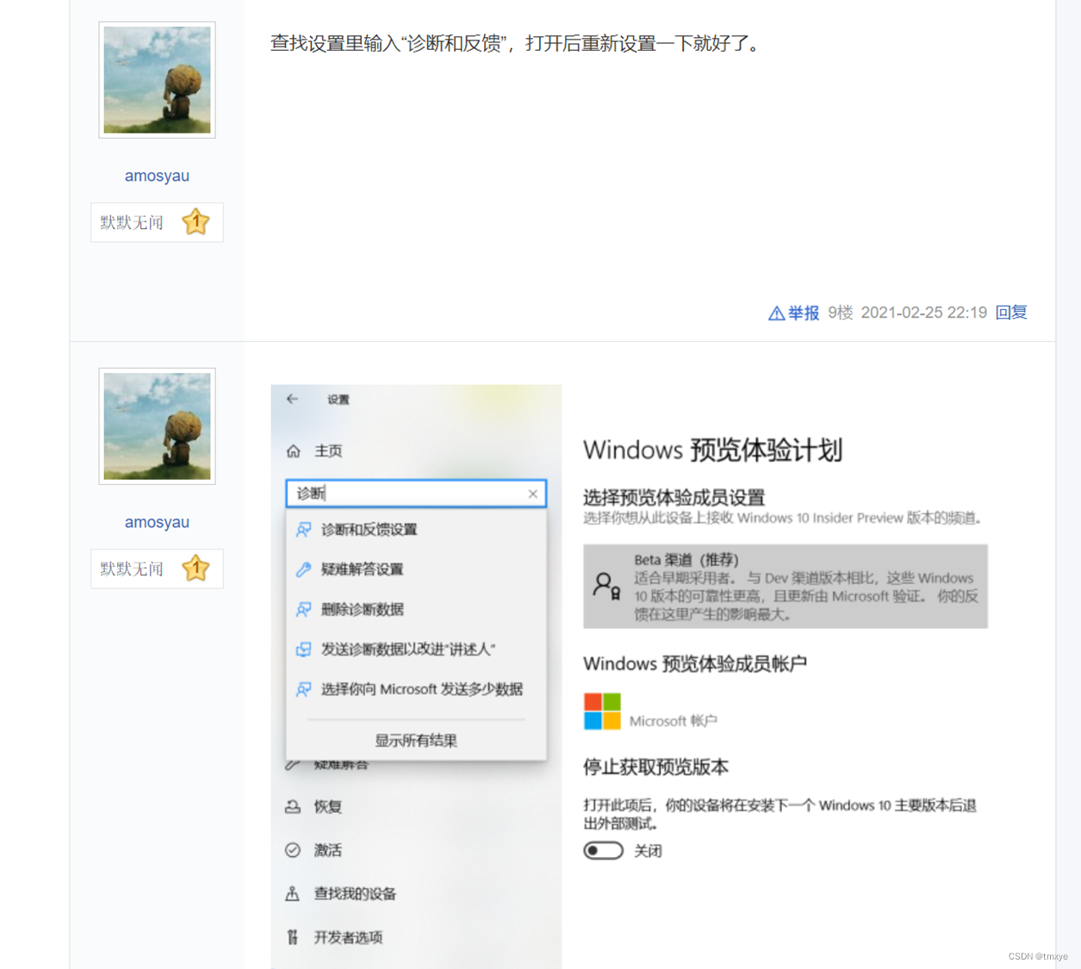Viewport: 1081px width, 969px height.
Task: Click 显示所有结果 to show all results
Action: coord(416,741)
